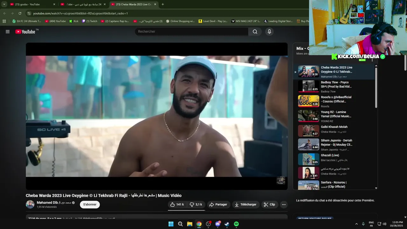Screen dimensions: 407x229
Task: Play Rooofa x Coucou thumbnail
Action: point(308,101)
